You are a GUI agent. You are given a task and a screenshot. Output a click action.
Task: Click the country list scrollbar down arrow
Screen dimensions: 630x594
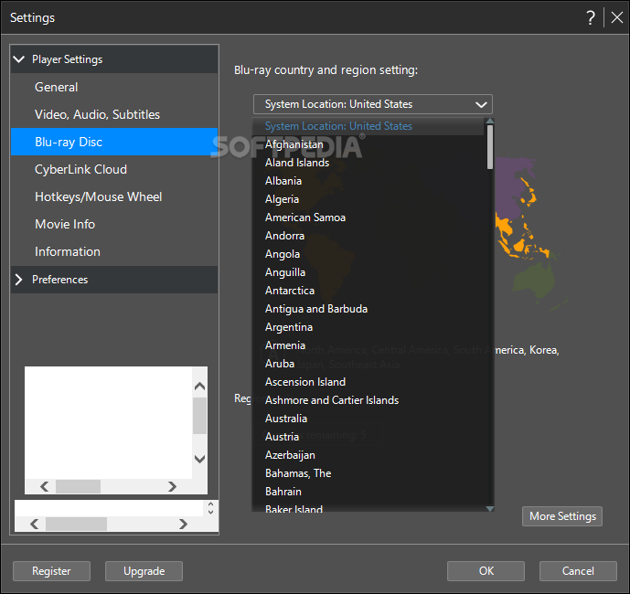tap(490, 508)
